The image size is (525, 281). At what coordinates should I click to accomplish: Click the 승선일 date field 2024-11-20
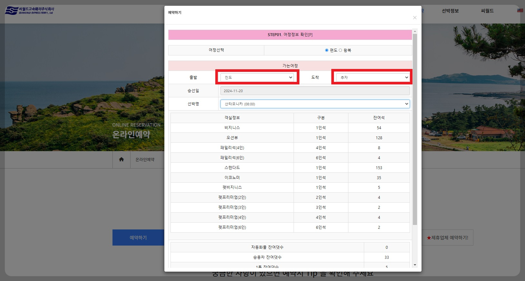point(315,91)
